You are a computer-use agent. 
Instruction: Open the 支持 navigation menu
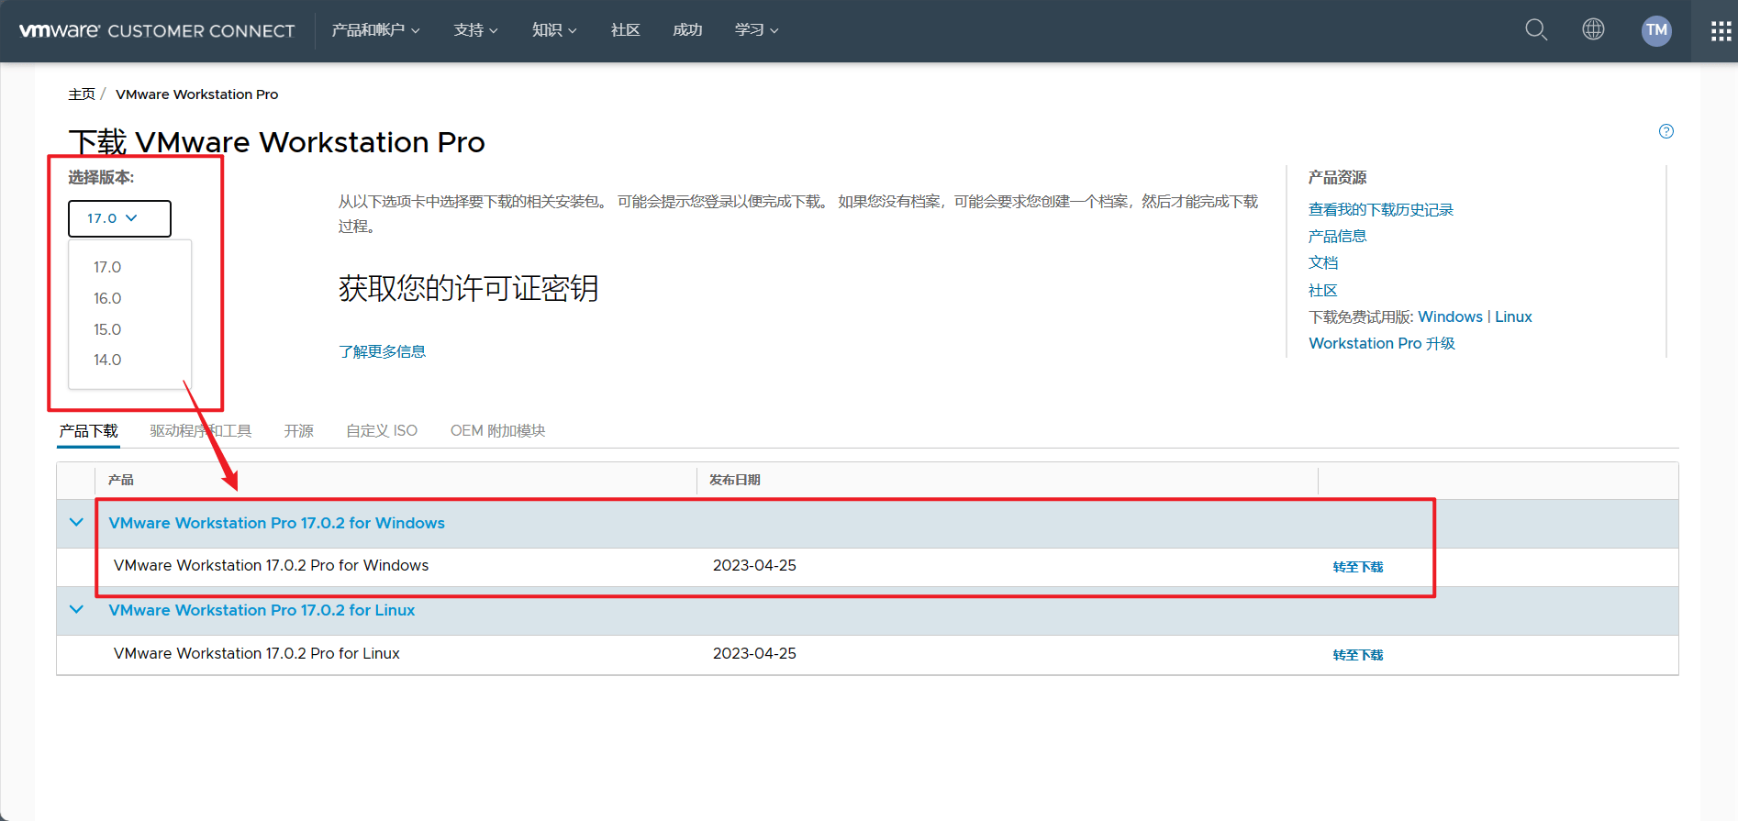(475, 30)
